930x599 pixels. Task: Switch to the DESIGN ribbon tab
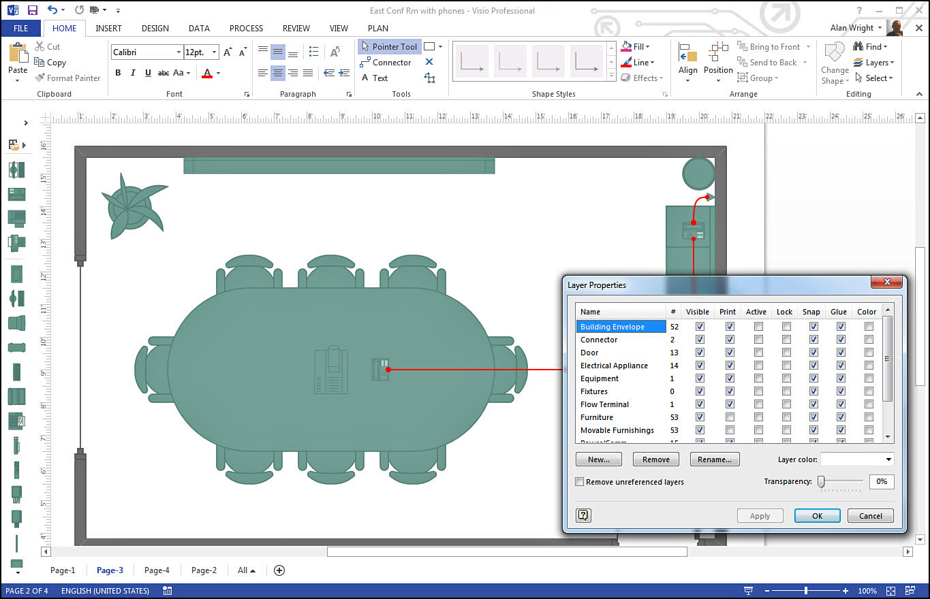pos(155,28)
